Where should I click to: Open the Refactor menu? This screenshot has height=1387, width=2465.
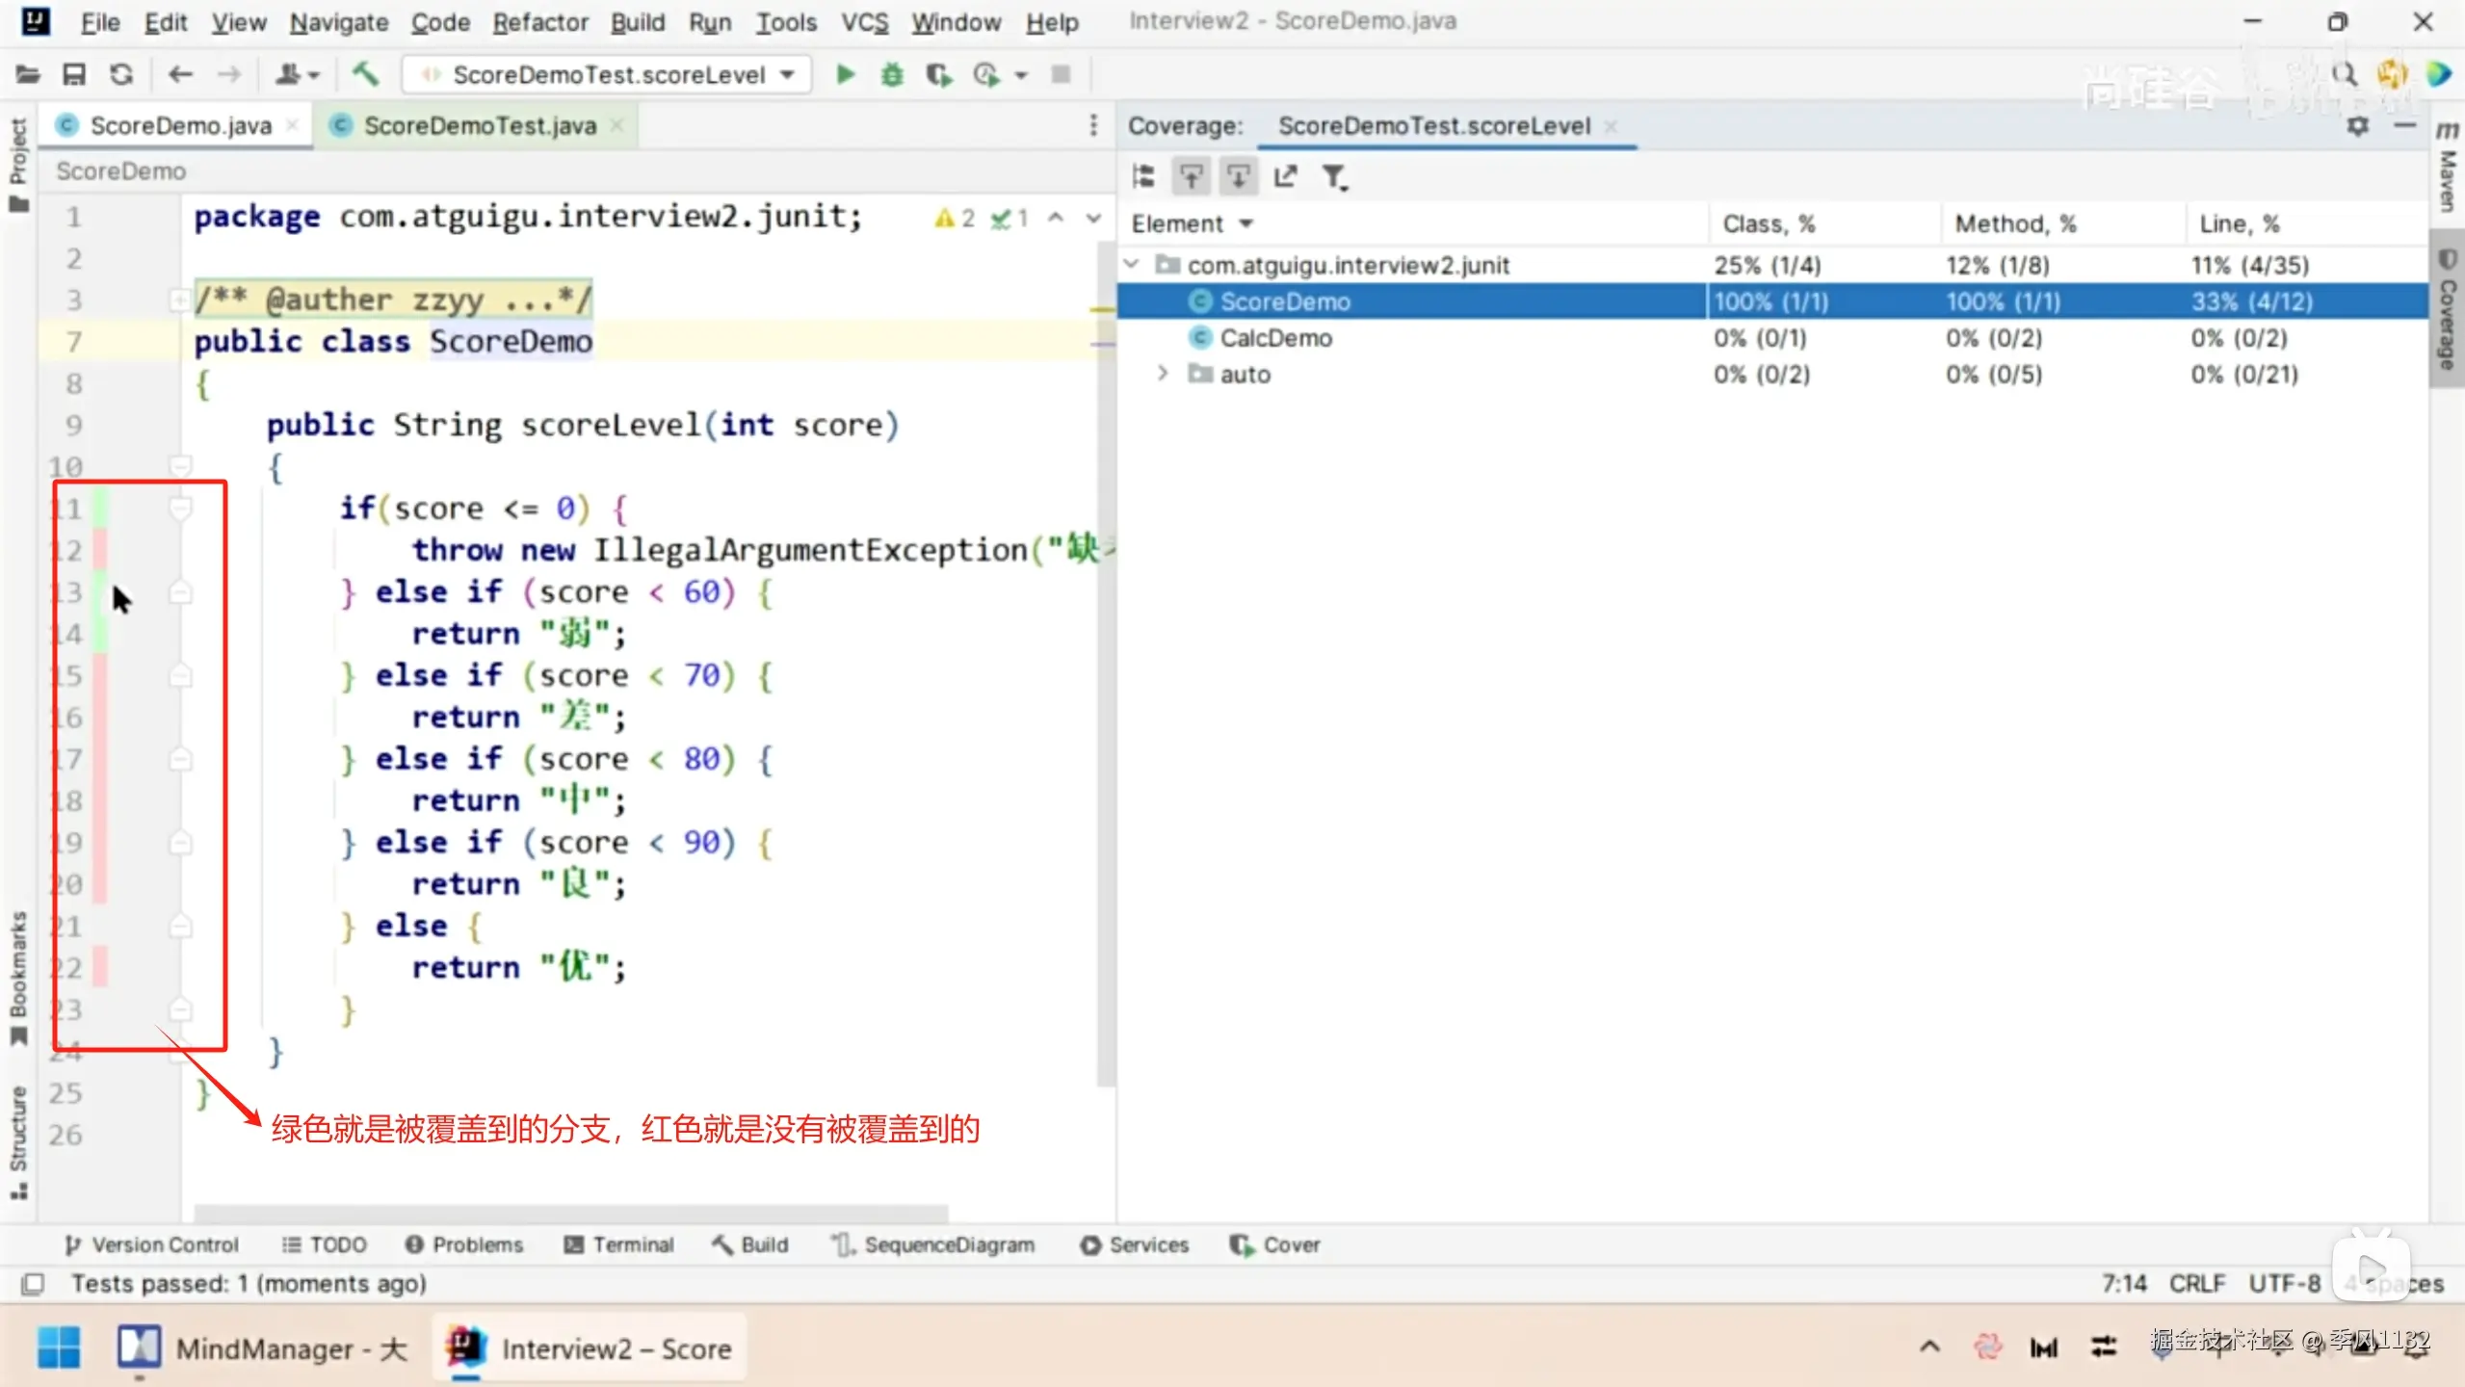pyautogui.click(x=539, y=22)
